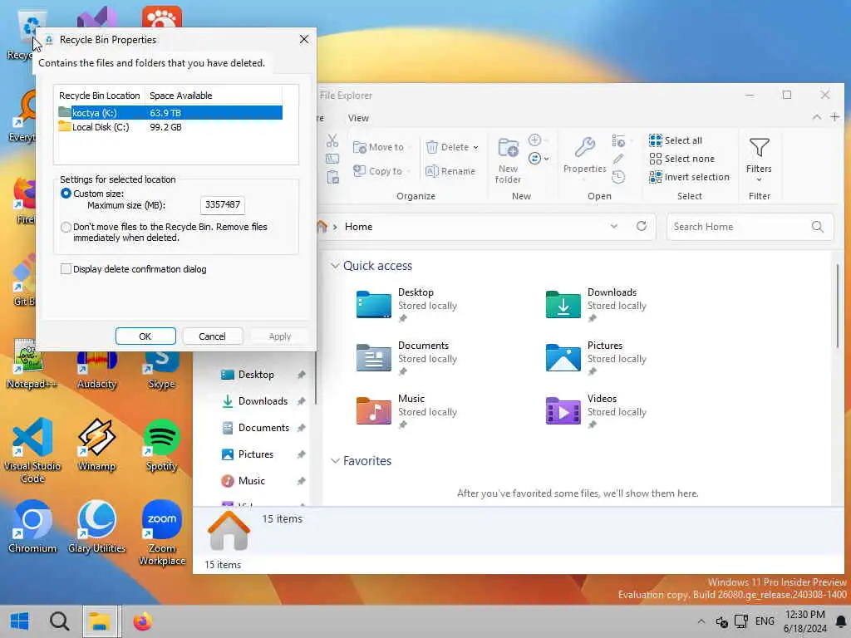Click the Cut scissors icon in File Explorer ribbon
This screenshot has height=638, width=851.
pos(332,141)
